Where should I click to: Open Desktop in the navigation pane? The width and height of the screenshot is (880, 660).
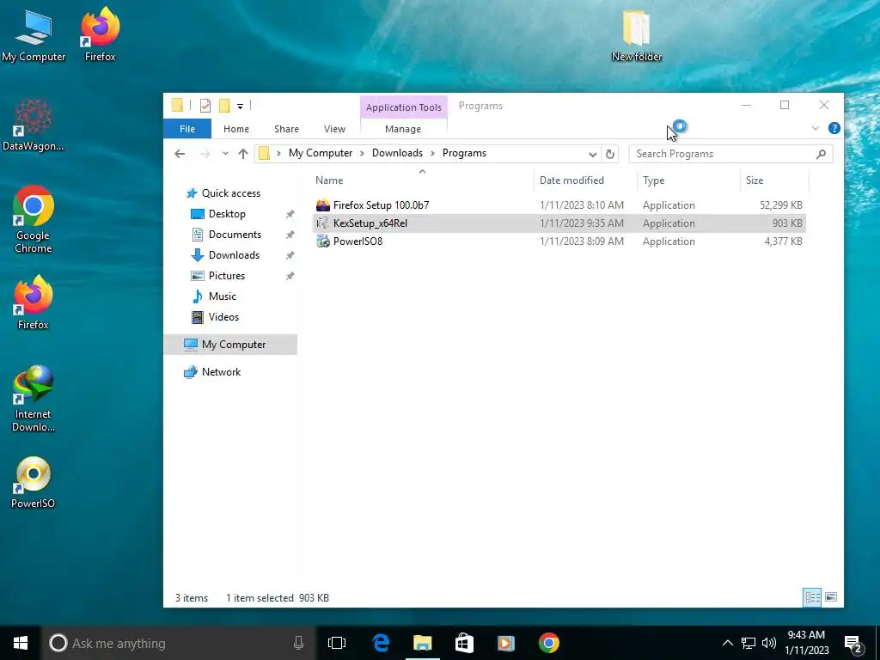[219, 214]
